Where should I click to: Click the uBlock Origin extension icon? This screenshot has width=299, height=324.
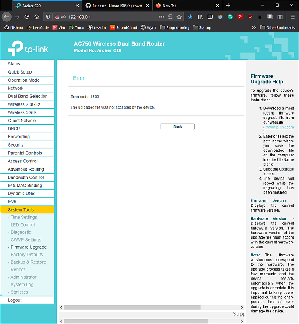pos(250,17)
